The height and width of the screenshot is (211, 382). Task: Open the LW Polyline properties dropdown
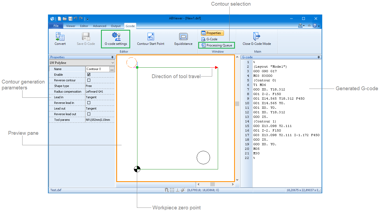113,63
